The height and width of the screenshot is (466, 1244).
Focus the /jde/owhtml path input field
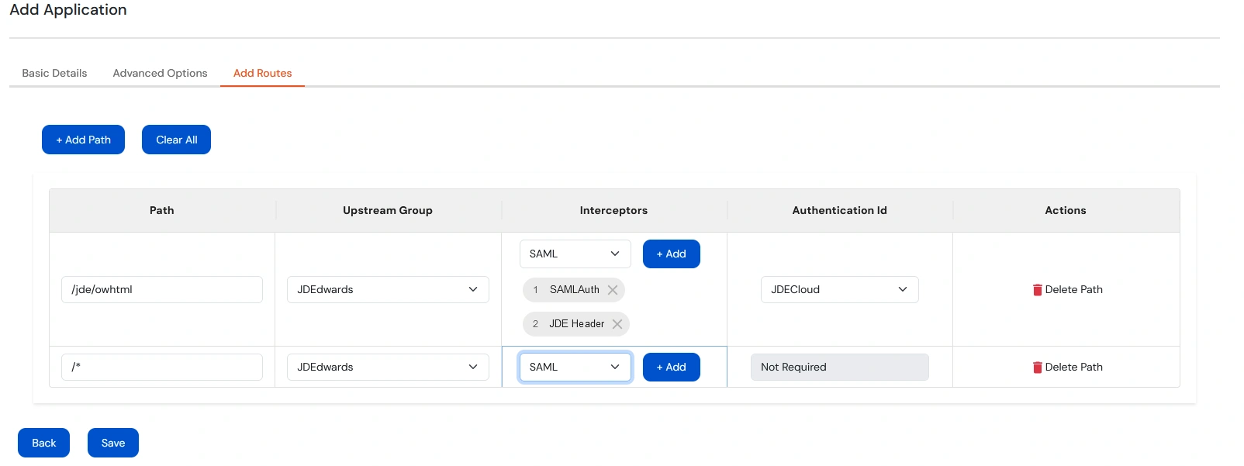click(161, 290)
